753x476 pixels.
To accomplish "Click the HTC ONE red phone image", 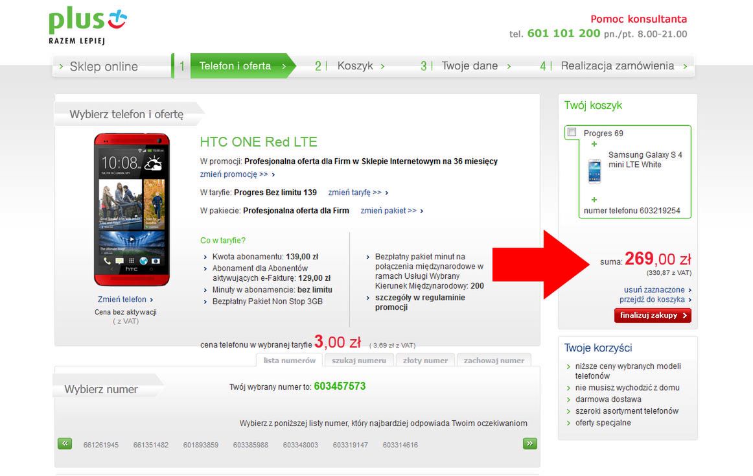I will 132,209.
